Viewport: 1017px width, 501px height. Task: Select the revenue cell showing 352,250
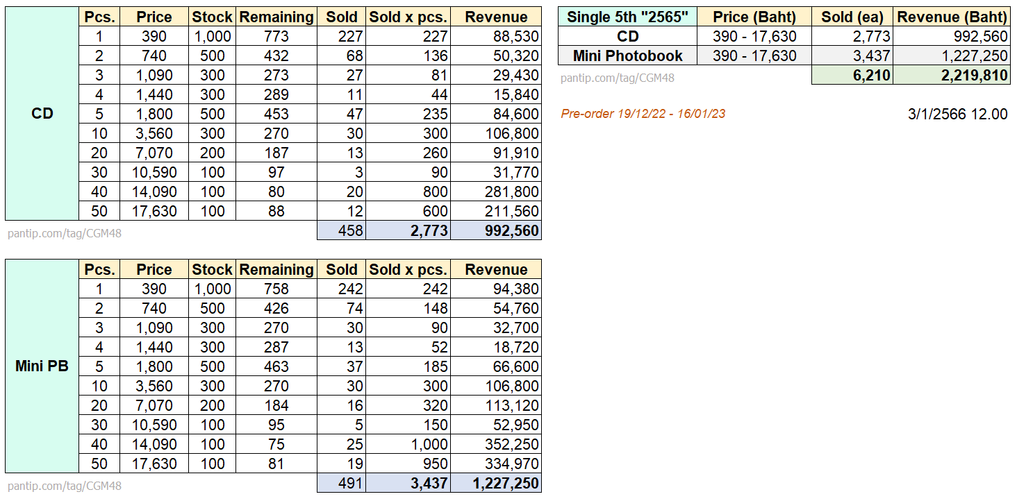[x=496, y=444]
